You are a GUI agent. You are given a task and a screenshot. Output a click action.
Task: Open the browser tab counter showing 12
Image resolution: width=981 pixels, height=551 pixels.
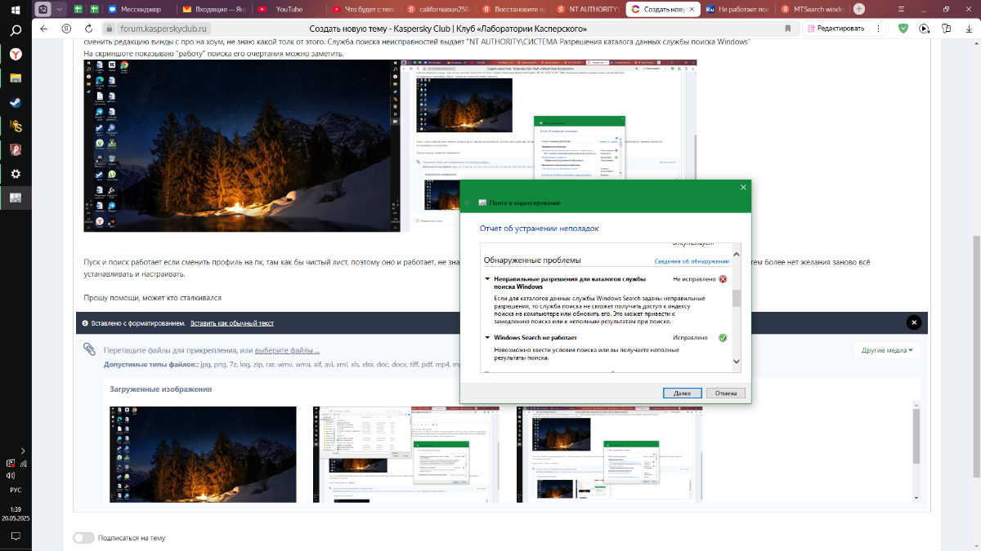[43, 9]
